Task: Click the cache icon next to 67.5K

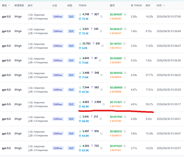Action: pos(80,92)
